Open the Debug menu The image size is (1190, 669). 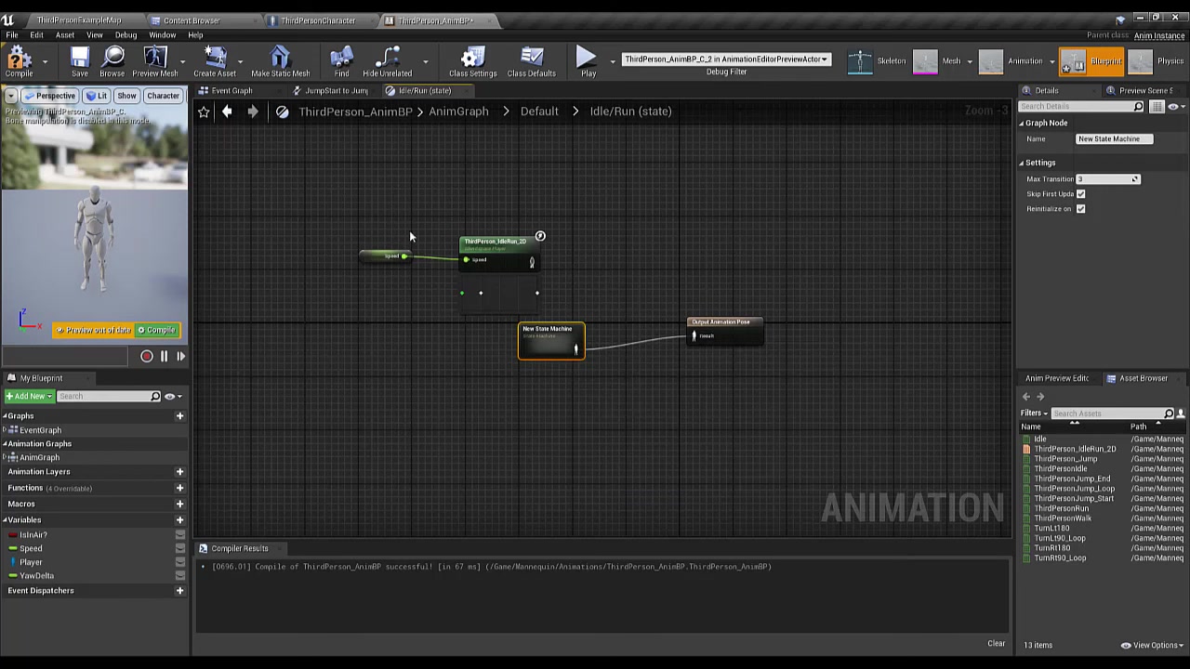click(126, 34)
